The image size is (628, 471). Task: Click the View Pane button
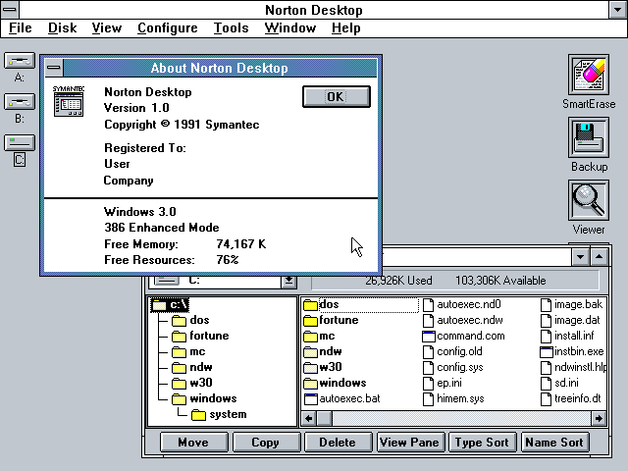(x=410, y=443)
